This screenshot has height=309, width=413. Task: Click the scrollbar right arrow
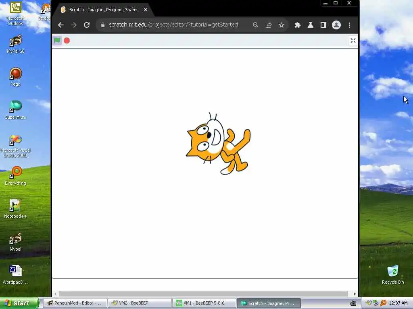pyautogui.click(x=355, y=294)
